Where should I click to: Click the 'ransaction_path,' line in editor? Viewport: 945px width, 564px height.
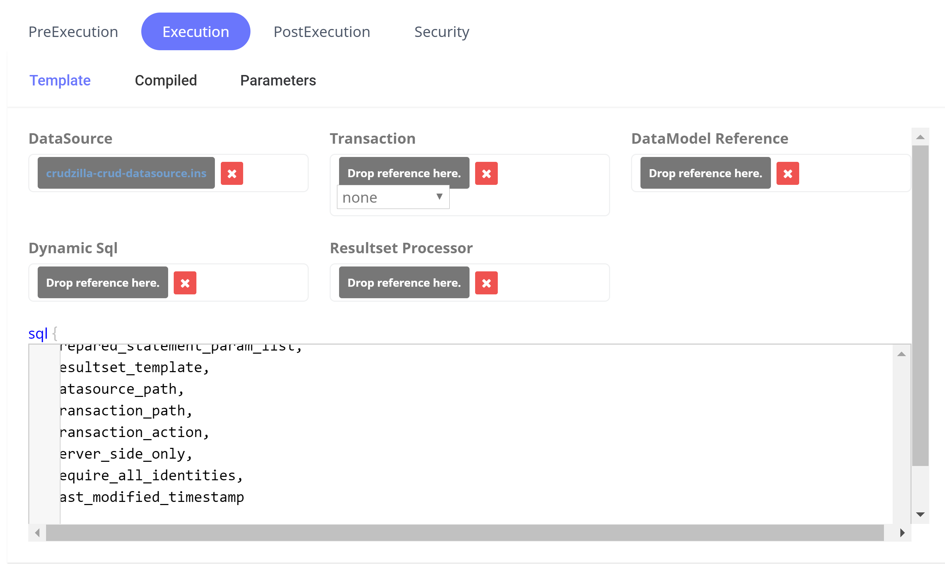click(x=126, y=411)
